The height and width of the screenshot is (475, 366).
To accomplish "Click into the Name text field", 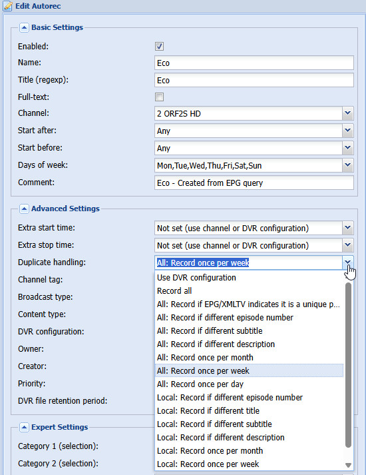I will coord(254,63).
